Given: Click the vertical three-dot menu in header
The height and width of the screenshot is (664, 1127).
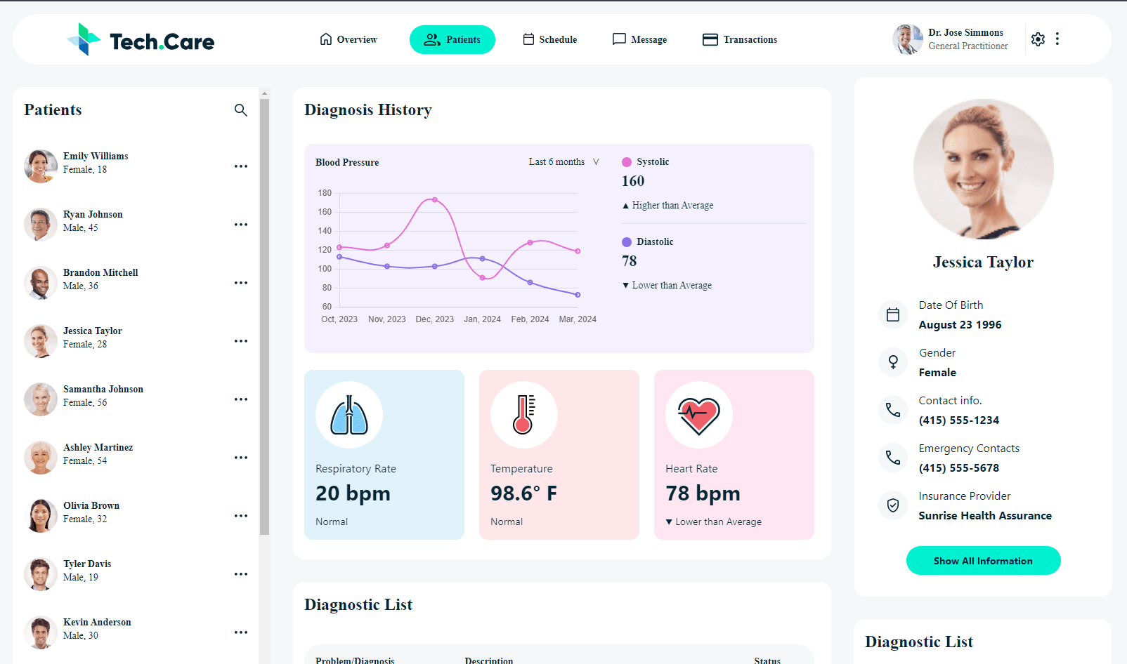Looking at the screenshot, I should coord(1057,39).
